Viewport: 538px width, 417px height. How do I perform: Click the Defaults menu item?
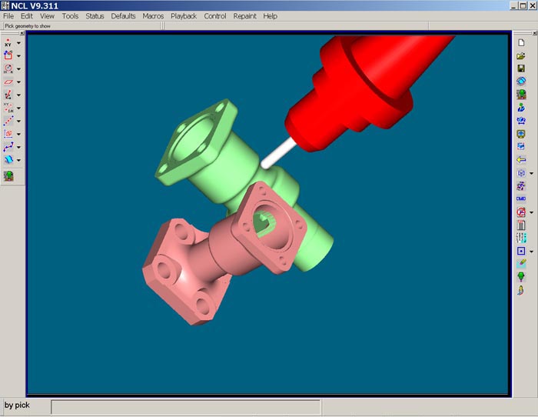click(123, 16)
